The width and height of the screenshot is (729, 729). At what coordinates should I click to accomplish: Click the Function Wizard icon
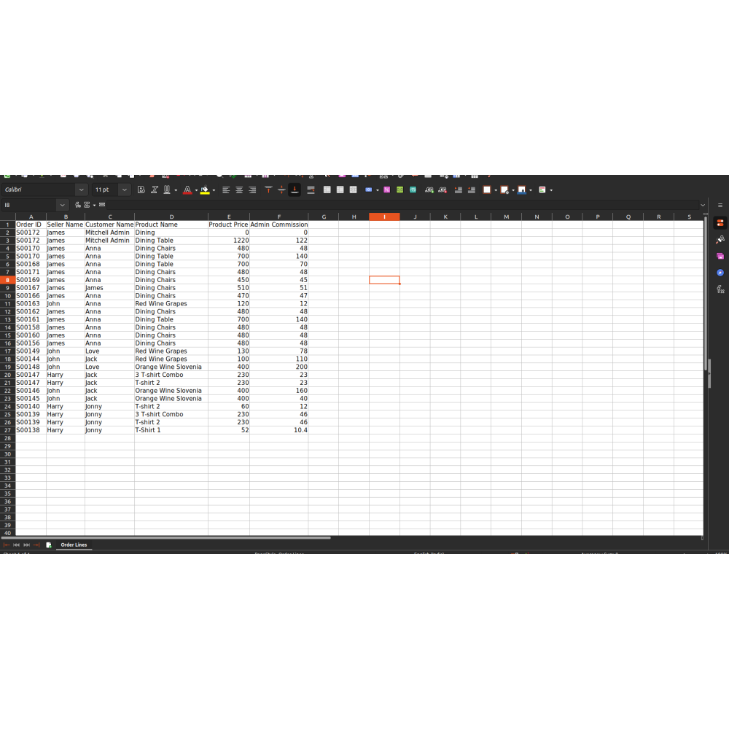(78, 206)
